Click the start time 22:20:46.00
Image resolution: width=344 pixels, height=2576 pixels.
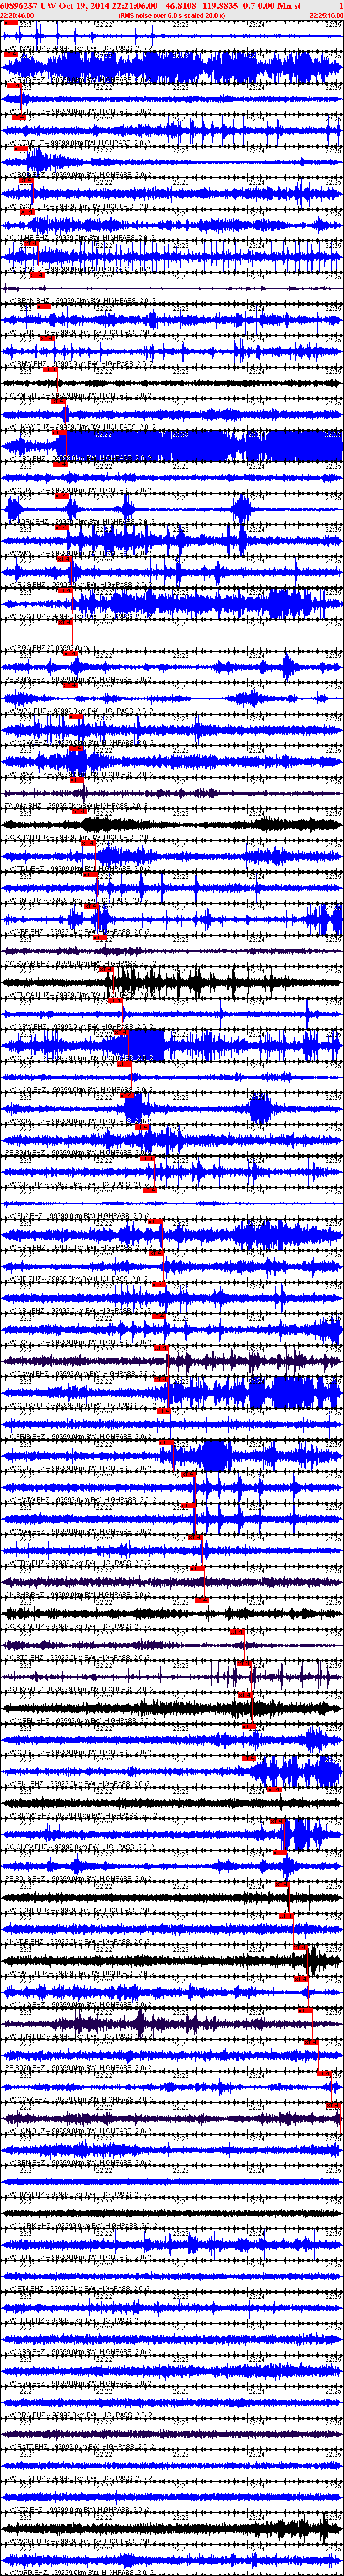[x=17, y=15]
